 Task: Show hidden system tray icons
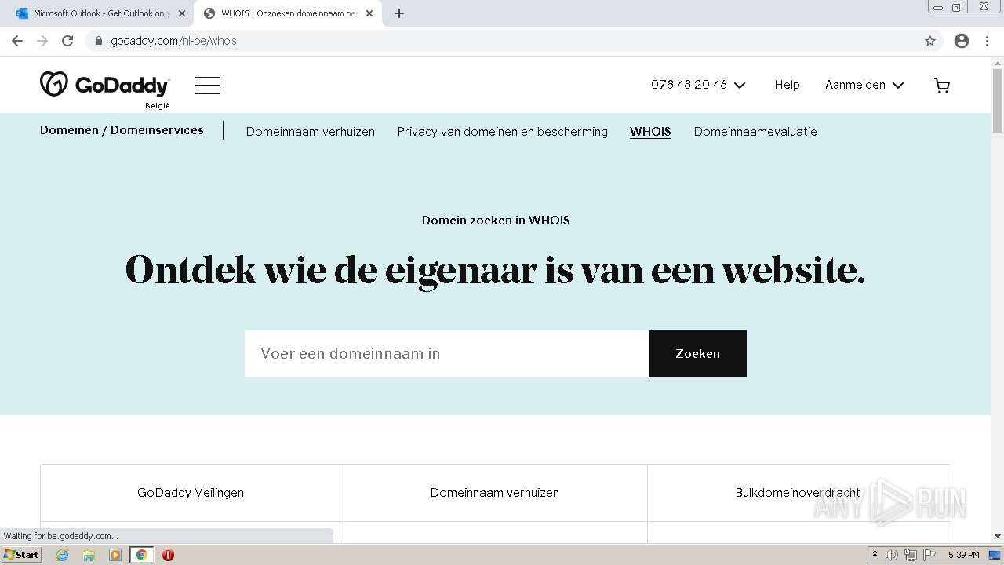click(x=875, y=555)
